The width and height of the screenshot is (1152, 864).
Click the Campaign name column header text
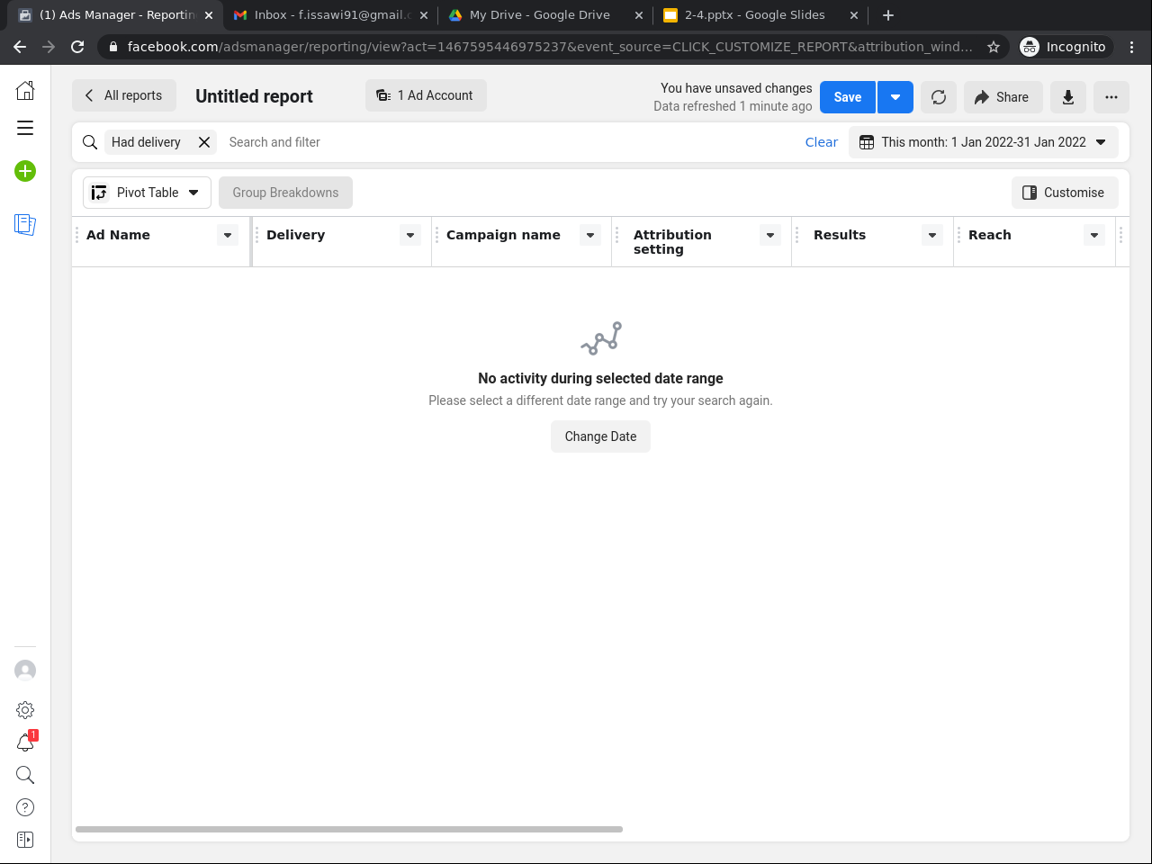(x=503, y=235)
